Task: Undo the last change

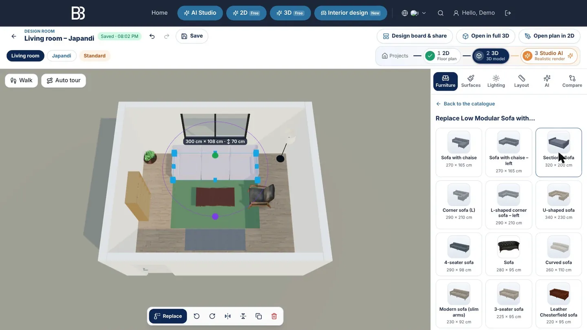Action: (x=152, y=36)
